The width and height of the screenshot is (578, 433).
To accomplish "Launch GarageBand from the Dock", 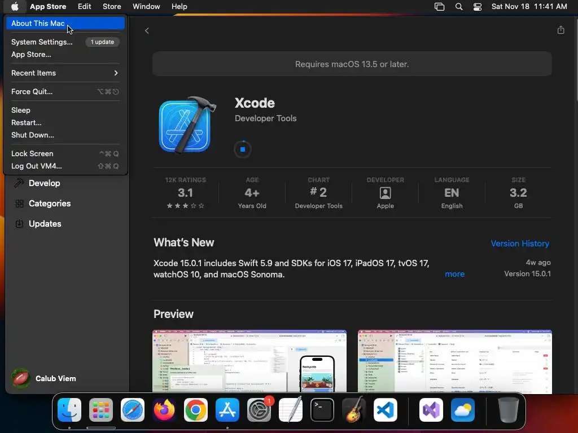I will tap(354, 410).
